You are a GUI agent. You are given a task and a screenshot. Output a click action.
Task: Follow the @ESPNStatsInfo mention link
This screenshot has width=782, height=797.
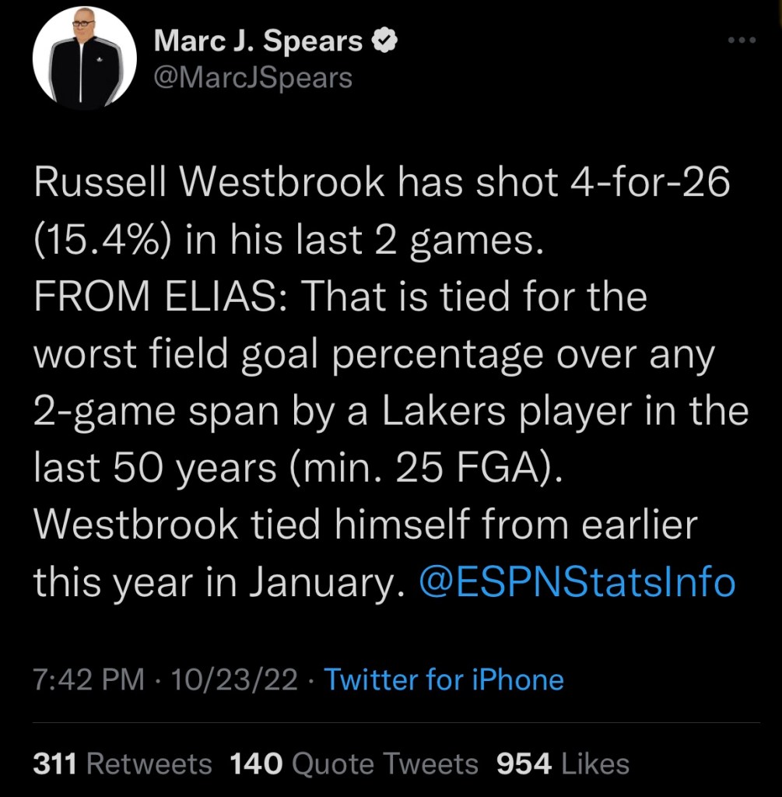coord(577,581)
